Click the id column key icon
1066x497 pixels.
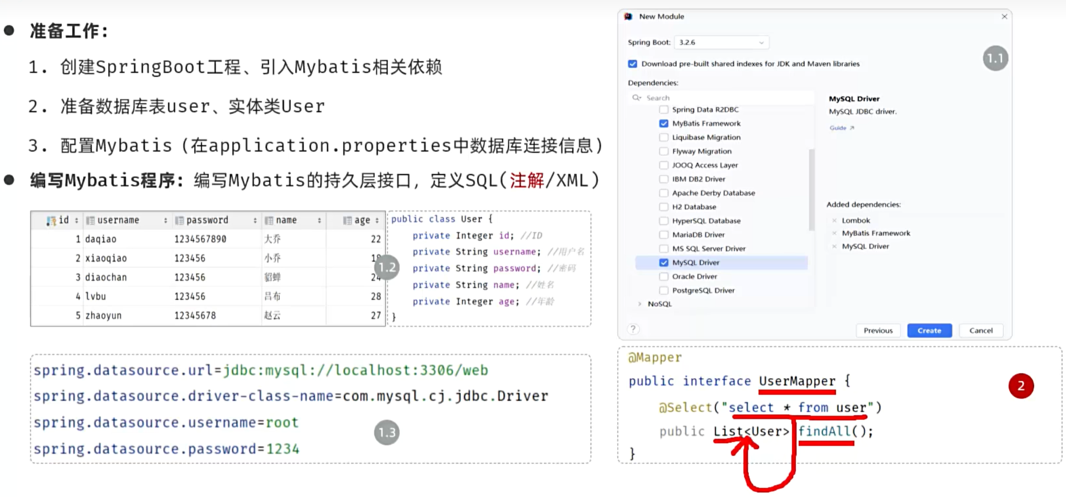[51, 220]
